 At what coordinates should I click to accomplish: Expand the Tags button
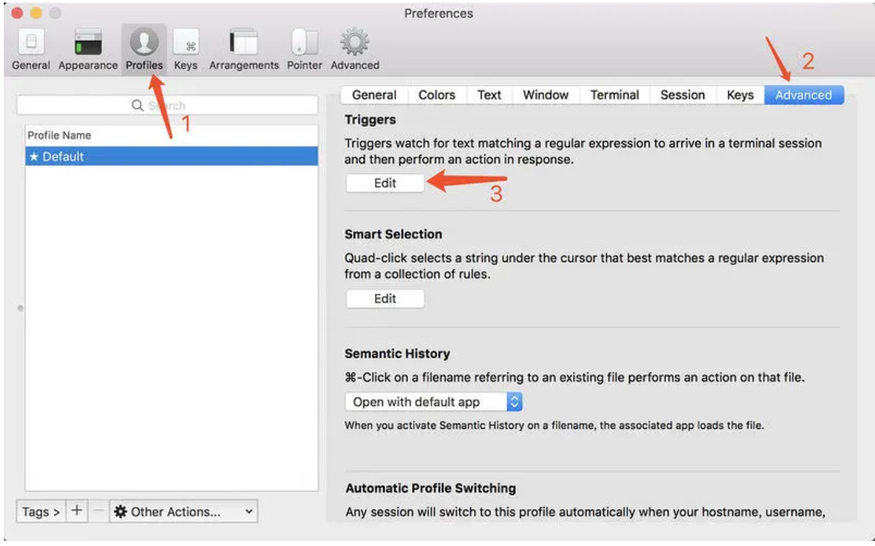point(41,511)
